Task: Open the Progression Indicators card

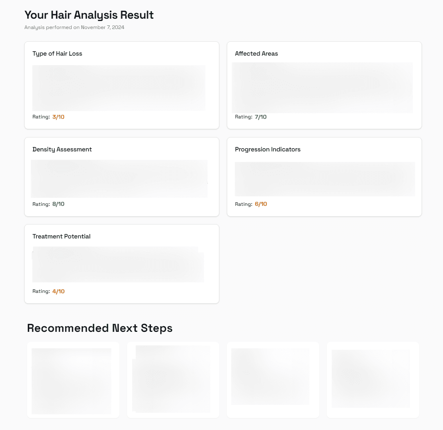Action: click(324, 177)
